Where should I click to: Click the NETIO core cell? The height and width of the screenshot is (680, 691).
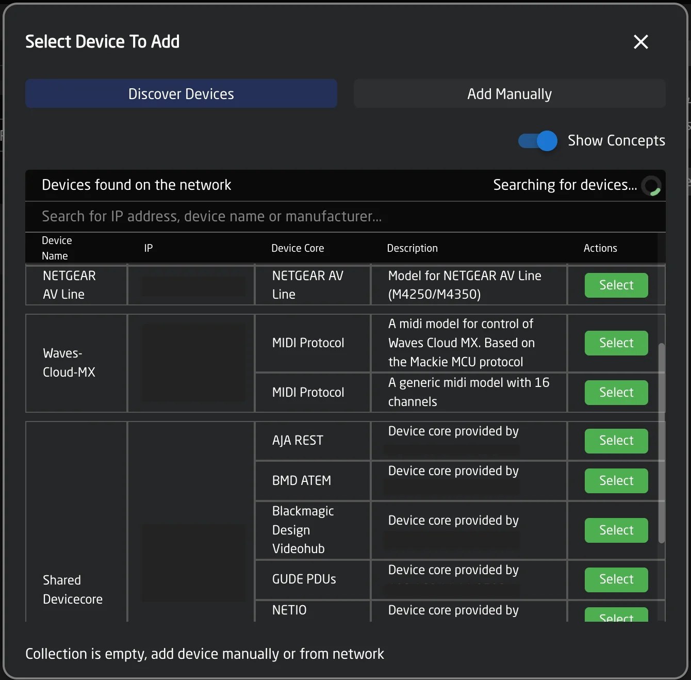[313, 610]
